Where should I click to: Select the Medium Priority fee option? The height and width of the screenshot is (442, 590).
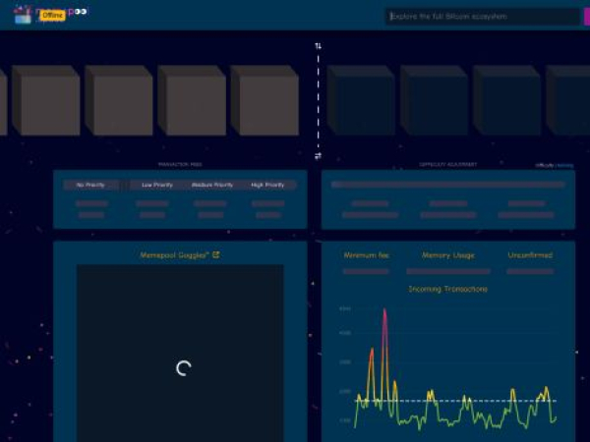pos(211,185)
